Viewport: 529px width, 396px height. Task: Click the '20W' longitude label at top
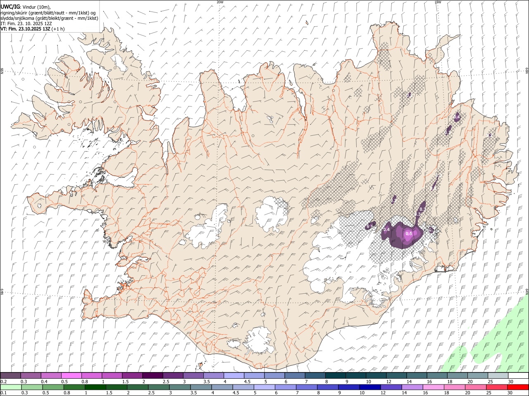click(x=220, y=2)
